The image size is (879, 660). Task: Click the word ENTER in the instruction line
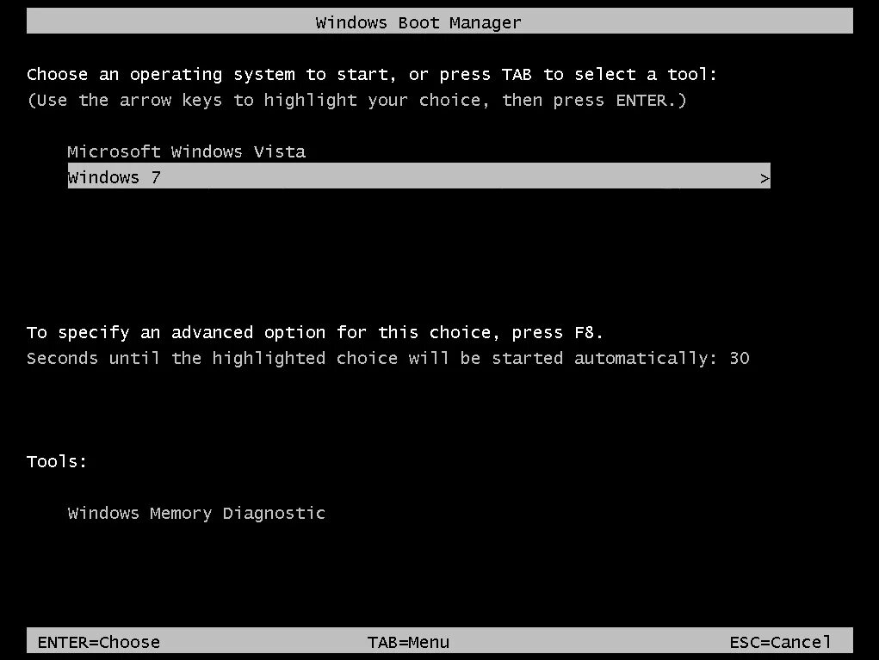(641, 101)
